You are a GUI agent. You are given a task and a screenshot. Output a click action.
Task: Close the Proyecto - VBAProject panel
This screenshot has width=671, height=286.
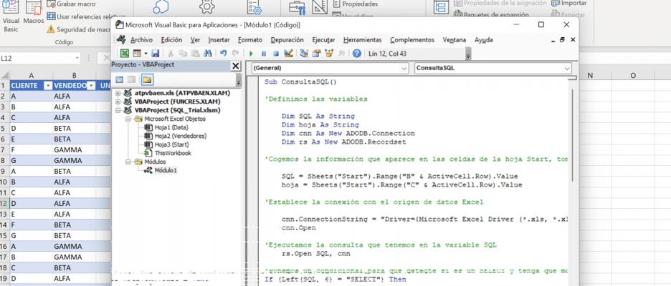coord(235,65)
